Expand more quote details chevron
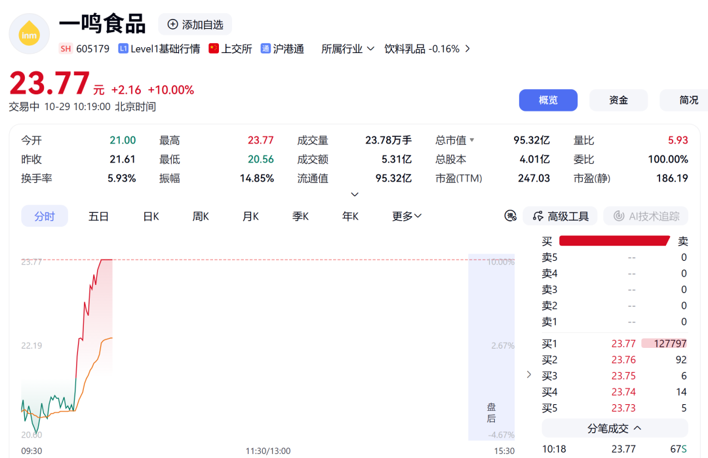Image resolution: width=708 pixels, height=458 pixels. 355,195
